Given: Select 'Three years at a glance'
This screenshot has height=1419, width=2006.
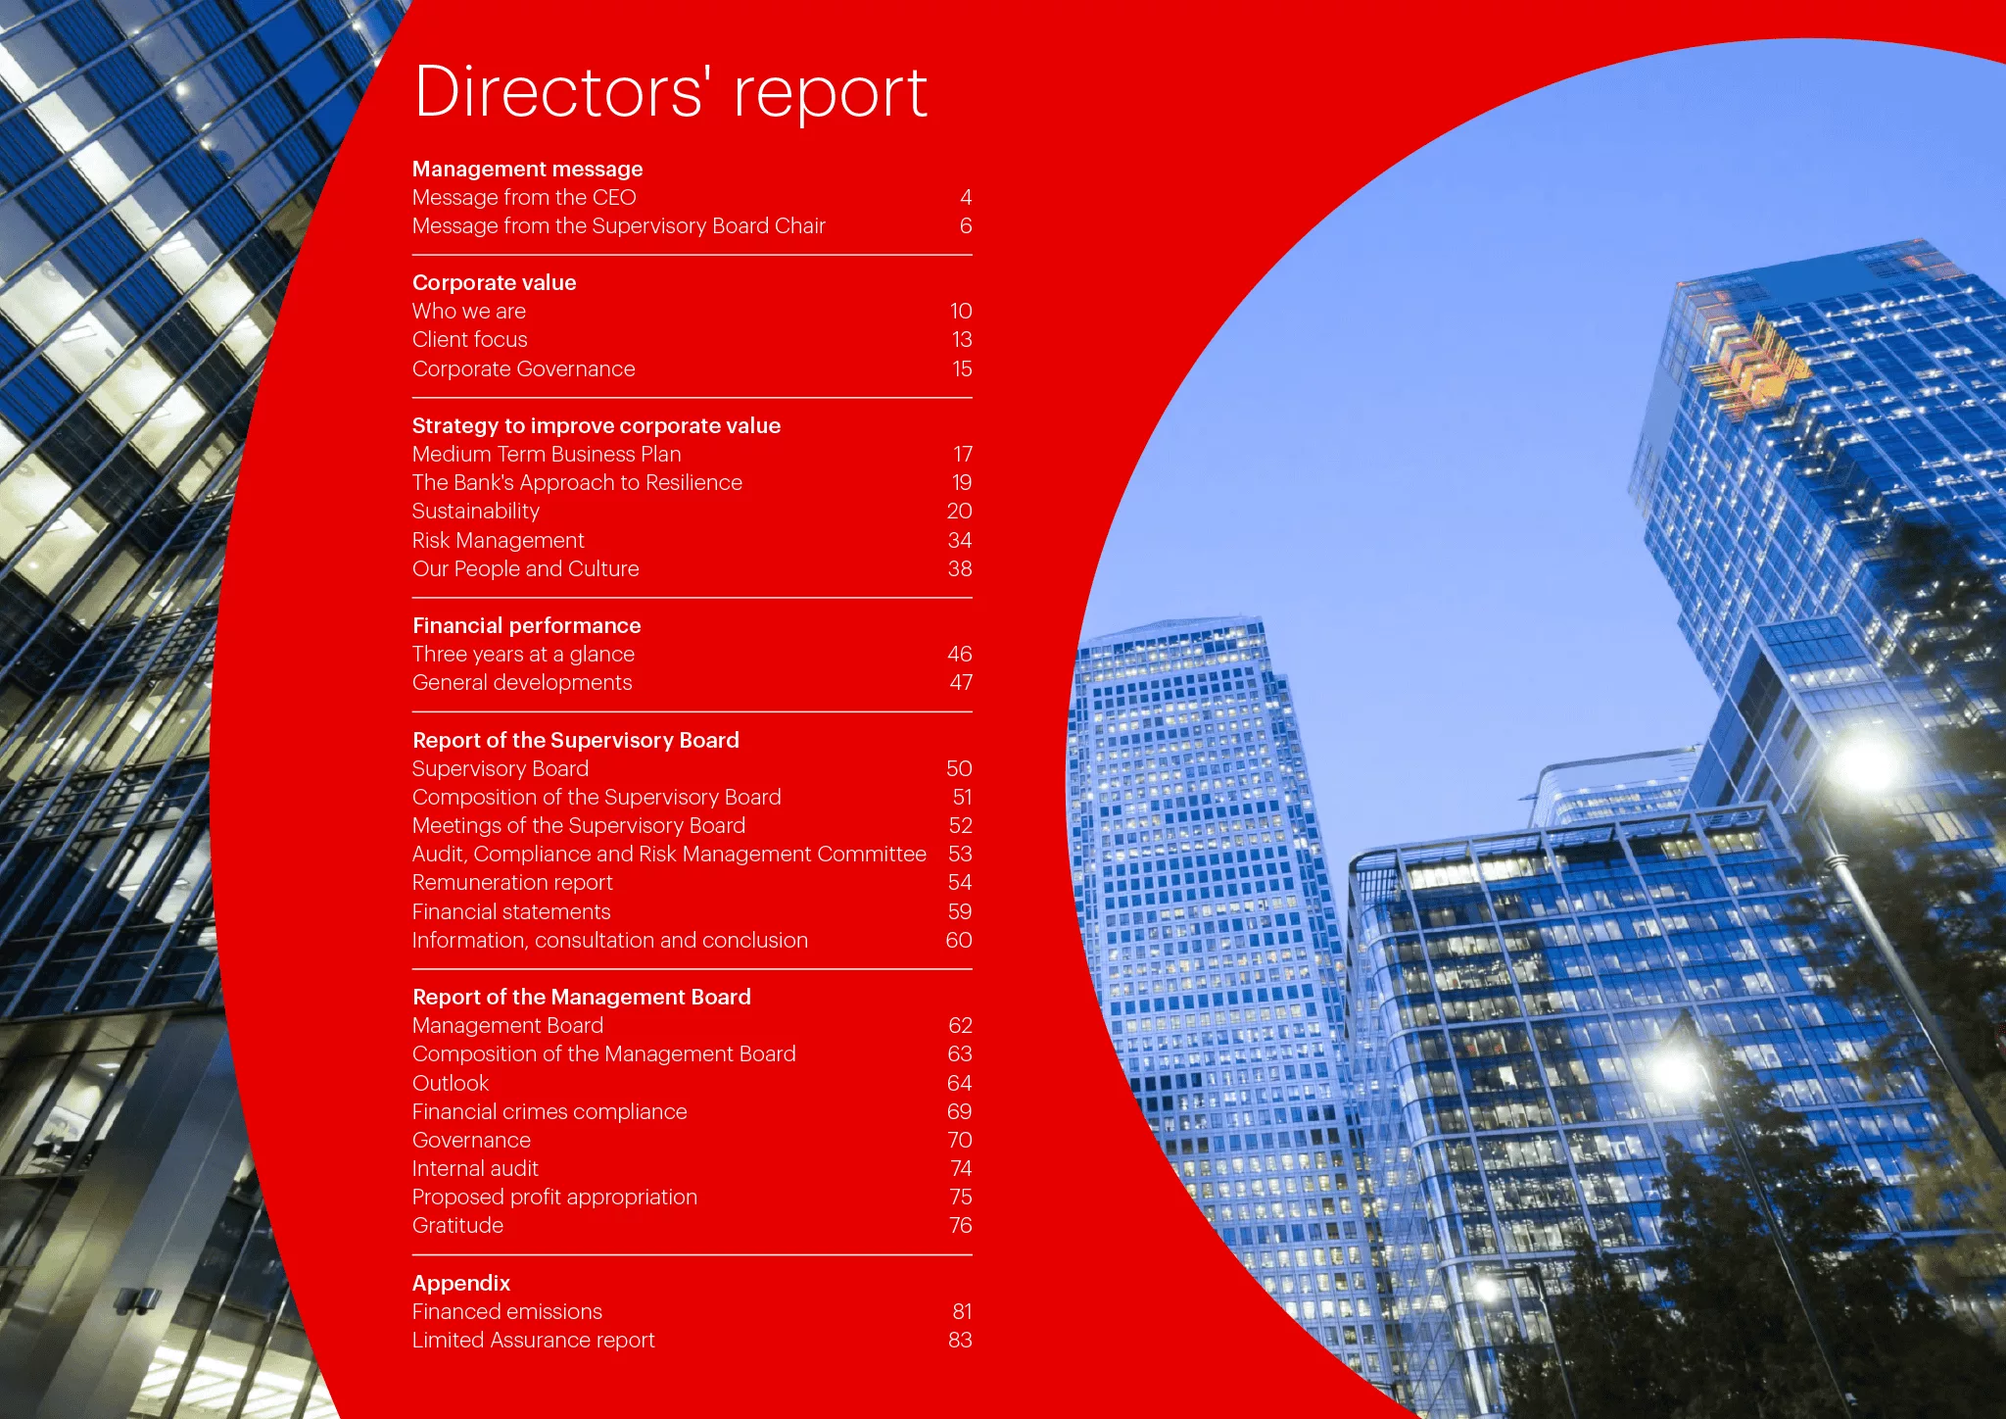Looking at the screenshot, I should (692, 655).
